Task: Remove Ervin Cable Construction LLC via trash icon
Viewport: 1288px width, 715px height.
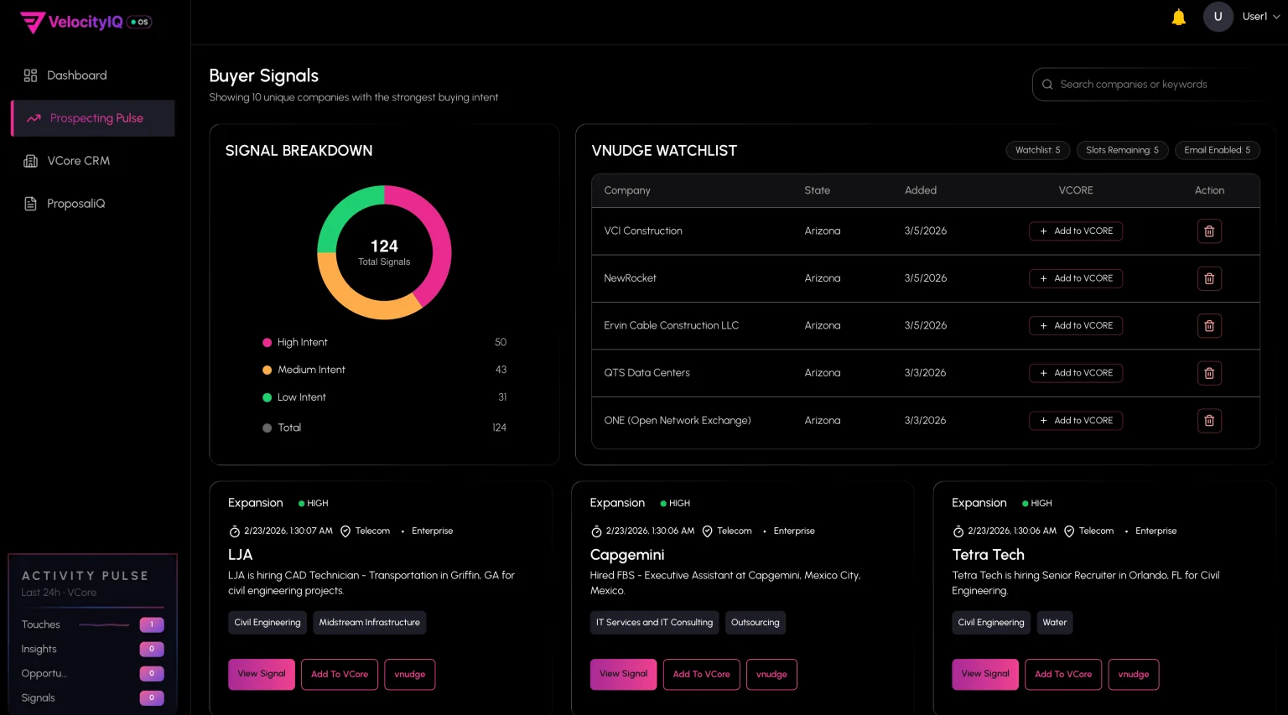Action: pyautogui.click(x=1209, y=326)
